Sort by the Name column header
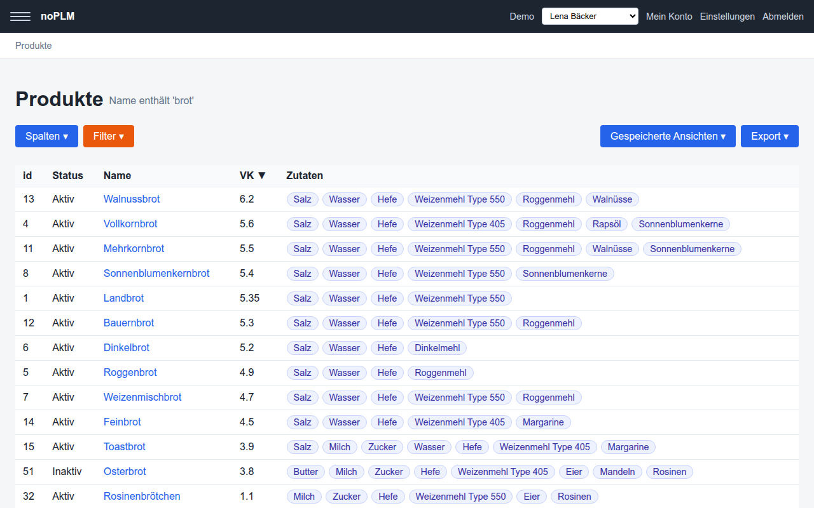 click(x=117, y=175)
